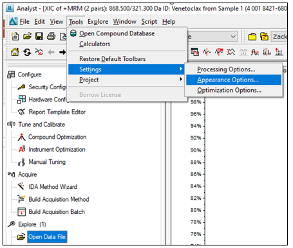Image resolution: width=293 pixels, height=248 pixels.
Task: Launch the IDA Method Wizard
Action: (53, 187)
